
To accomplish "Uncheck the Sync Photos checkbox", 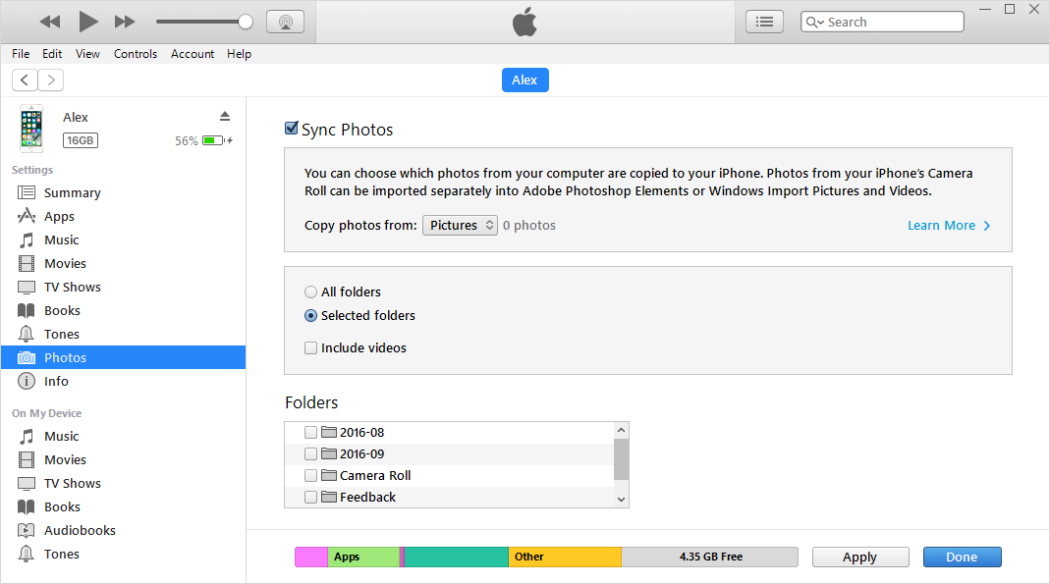I will pyautogui.click(x=291, y=128).
